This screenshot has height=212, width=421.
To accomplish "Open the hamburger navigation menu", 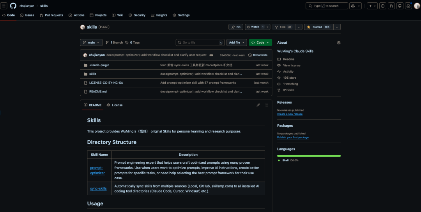I will point(4,5).
